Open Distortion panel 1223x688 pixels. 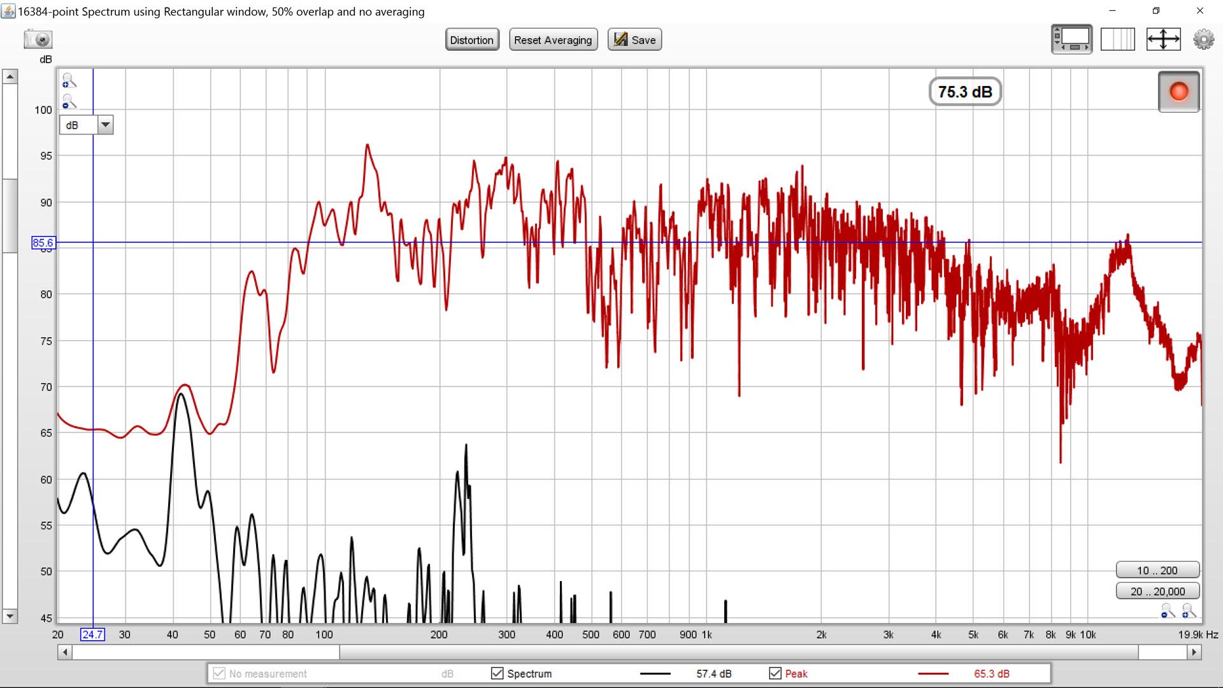coord(471,39)
